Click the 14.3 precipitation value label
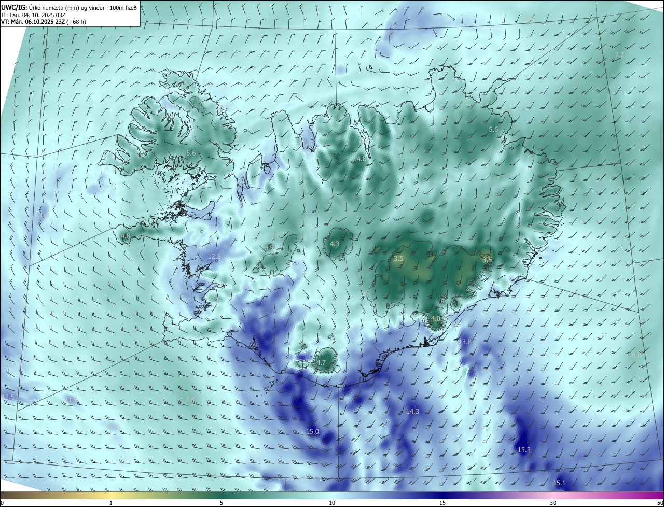Viewport: 664px width, 507px height. point(412,411)
